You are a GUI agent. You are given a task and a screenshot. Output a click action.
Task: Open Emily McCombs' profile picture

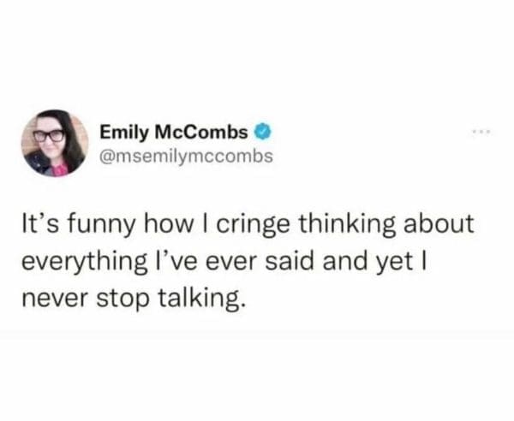pyautogui.click(x=55, y=143)
